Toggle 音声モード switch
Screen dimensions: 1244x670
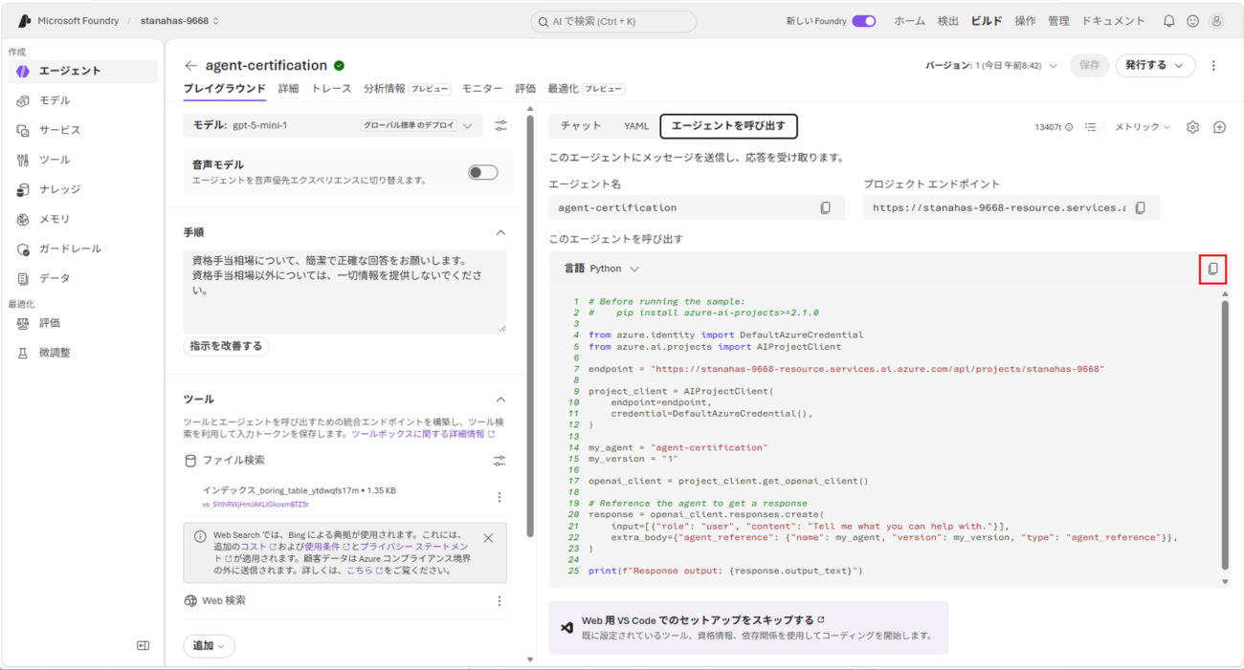tap(482, 172)
